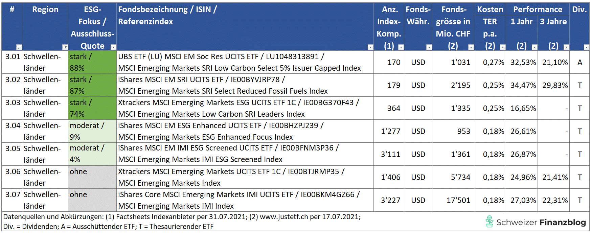The width and height of the screenshot is (591, 233).
Task: Click the Schweizer Finanzblog brand text
Action: click(x=541, y=222)
